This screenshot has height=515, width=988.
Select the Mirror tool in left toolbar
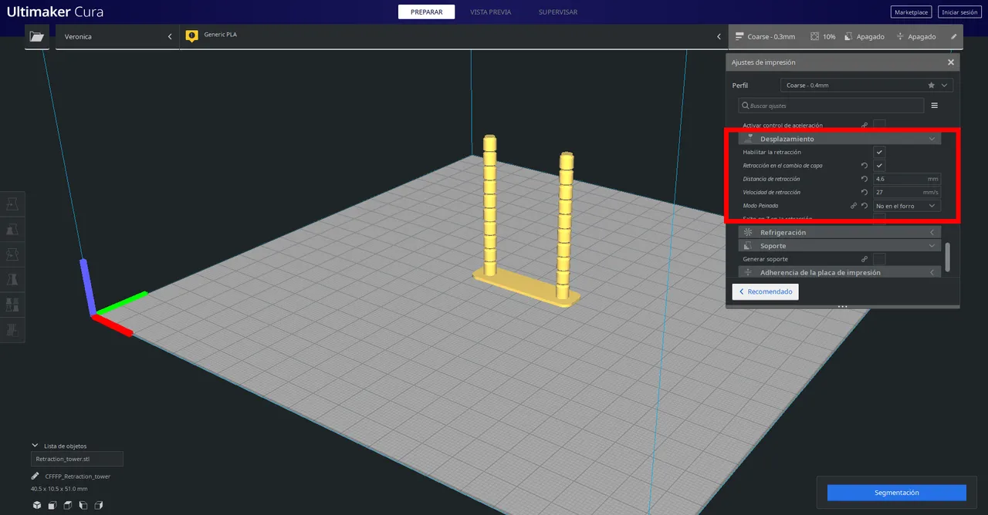(12, 280)
